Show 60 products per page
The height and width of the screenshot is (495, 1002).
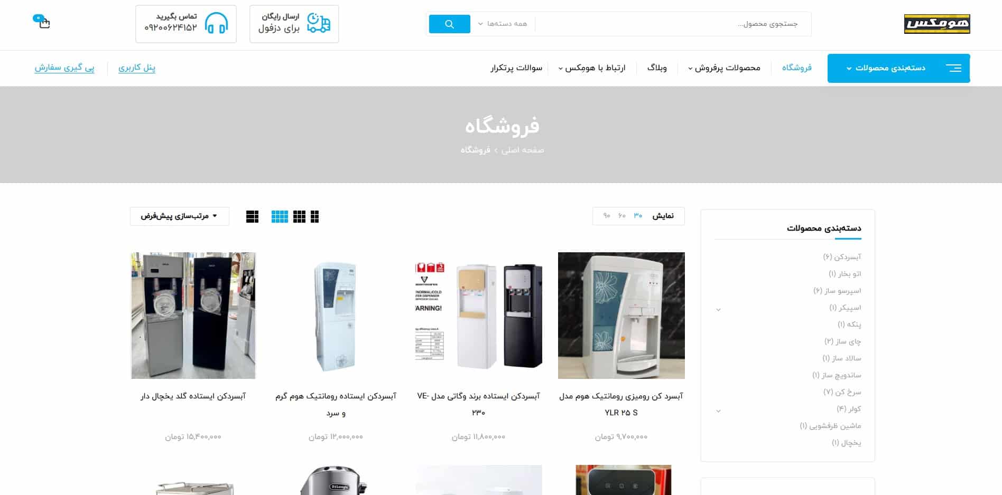[x=622, y=216]
